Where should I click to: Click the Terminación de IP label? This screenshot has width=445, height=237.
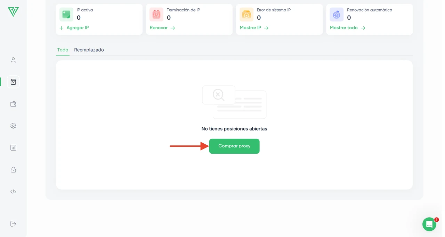click(x=183, y=10)
